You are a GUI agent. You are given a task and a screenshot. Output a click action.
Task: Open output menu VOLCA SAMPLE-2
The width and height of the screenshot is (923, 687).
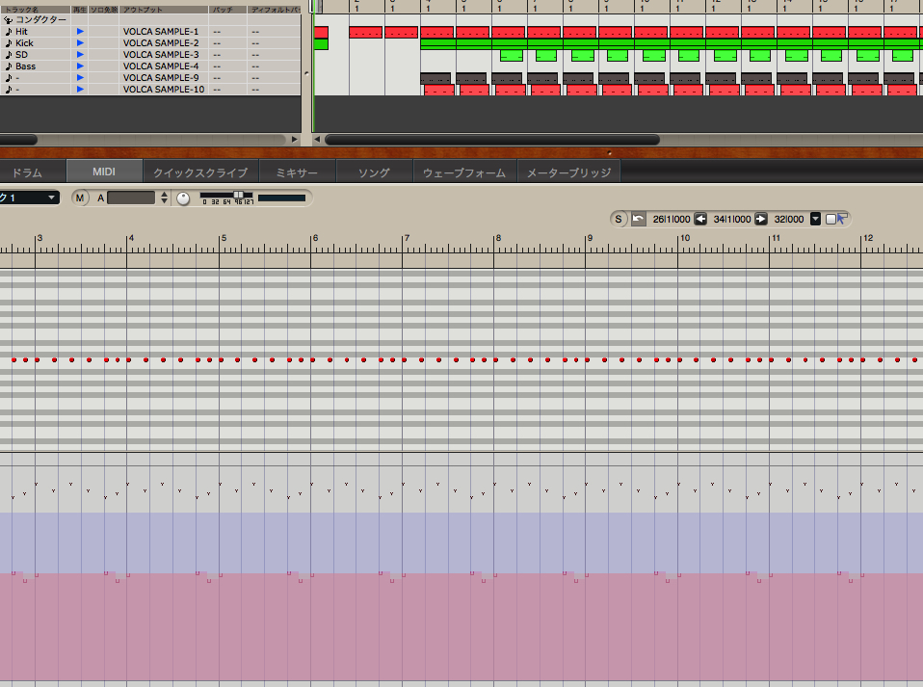coord(161,43)
